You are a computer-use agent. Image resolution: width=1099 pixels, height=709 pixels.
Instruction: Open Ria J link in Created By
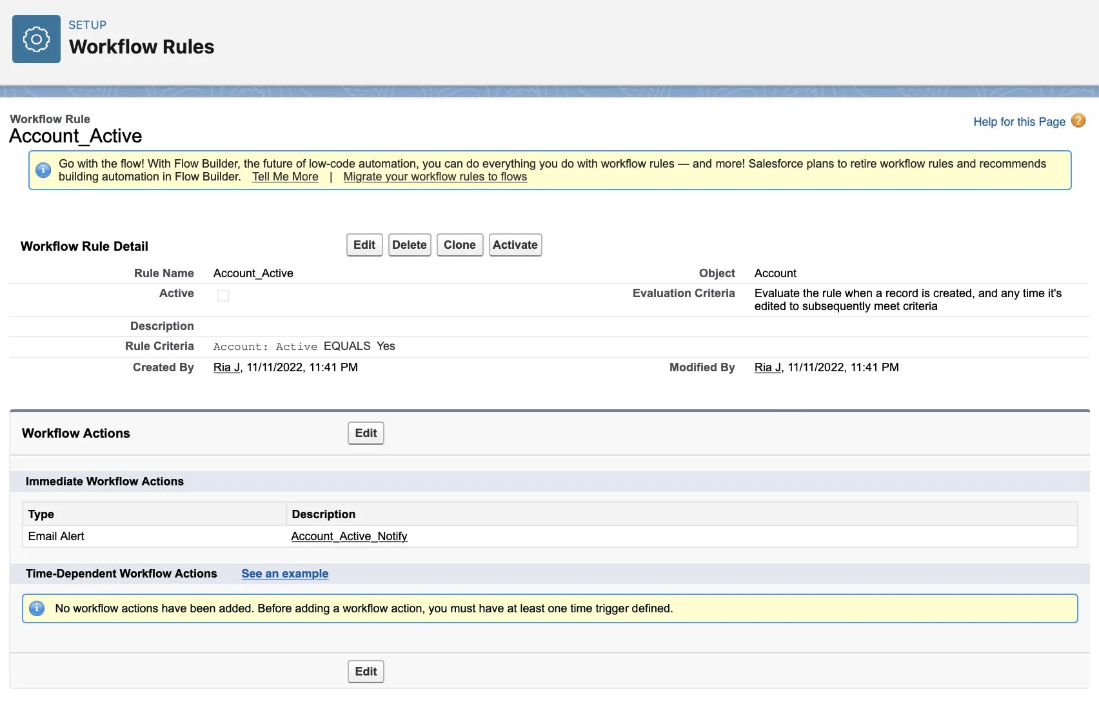pos(226,367)
